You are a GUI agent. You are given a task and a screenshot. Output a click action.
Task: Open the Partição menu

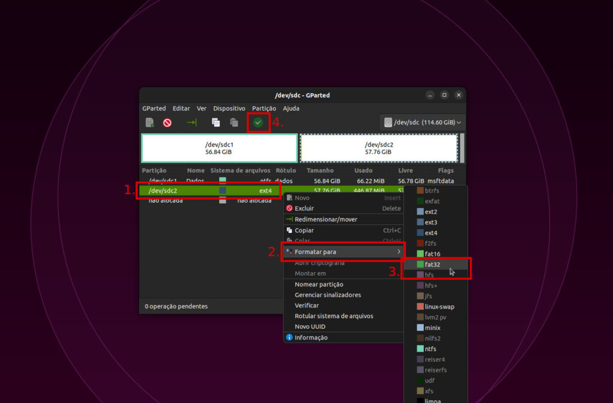[264, 109]
